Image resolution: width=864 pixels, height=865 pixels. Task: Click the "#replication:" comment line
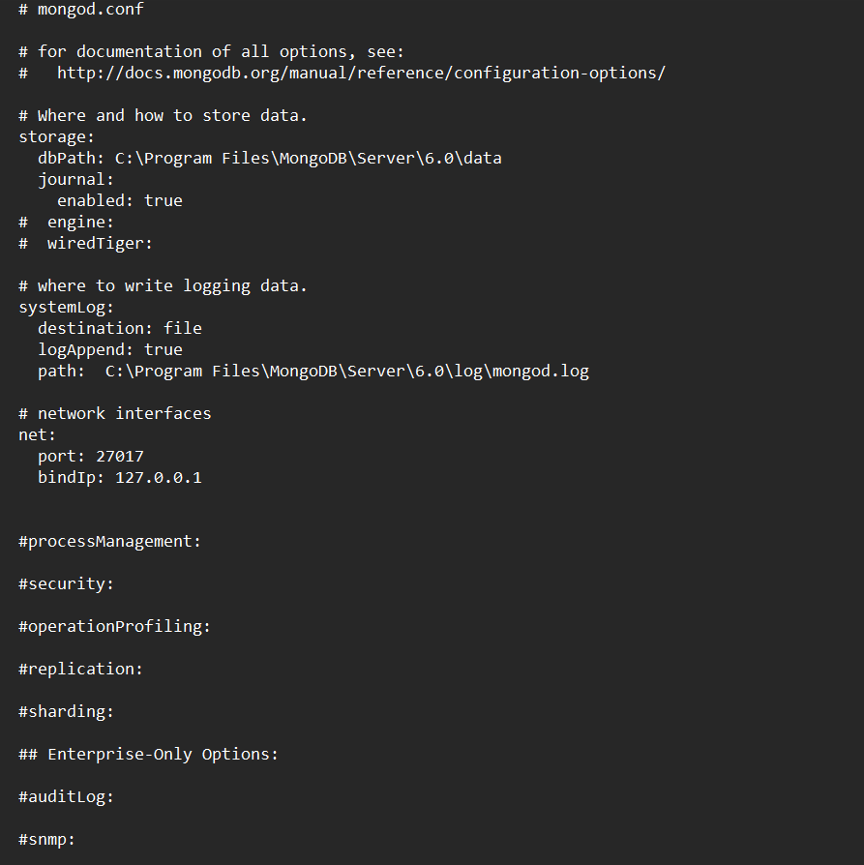pyautogui.click(x=80, y=669)
